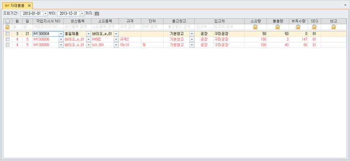
Task: Sort by the 생산품목 column header
Action: tap(77, 21)
